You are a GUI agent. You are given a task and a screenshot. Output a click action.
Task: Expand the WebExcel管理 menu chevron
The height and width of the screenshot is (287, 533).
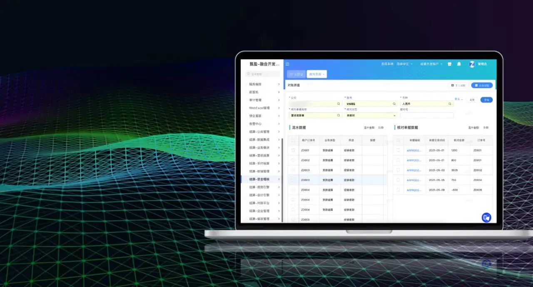(279, 108)
